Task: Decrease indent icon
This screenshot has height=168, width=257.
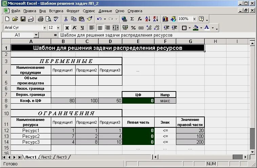Action: [x=166, y=28]
